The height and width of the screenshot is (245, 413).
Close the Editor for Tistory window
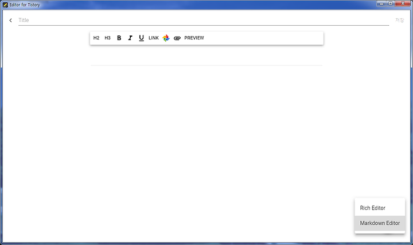coord(403,3)
